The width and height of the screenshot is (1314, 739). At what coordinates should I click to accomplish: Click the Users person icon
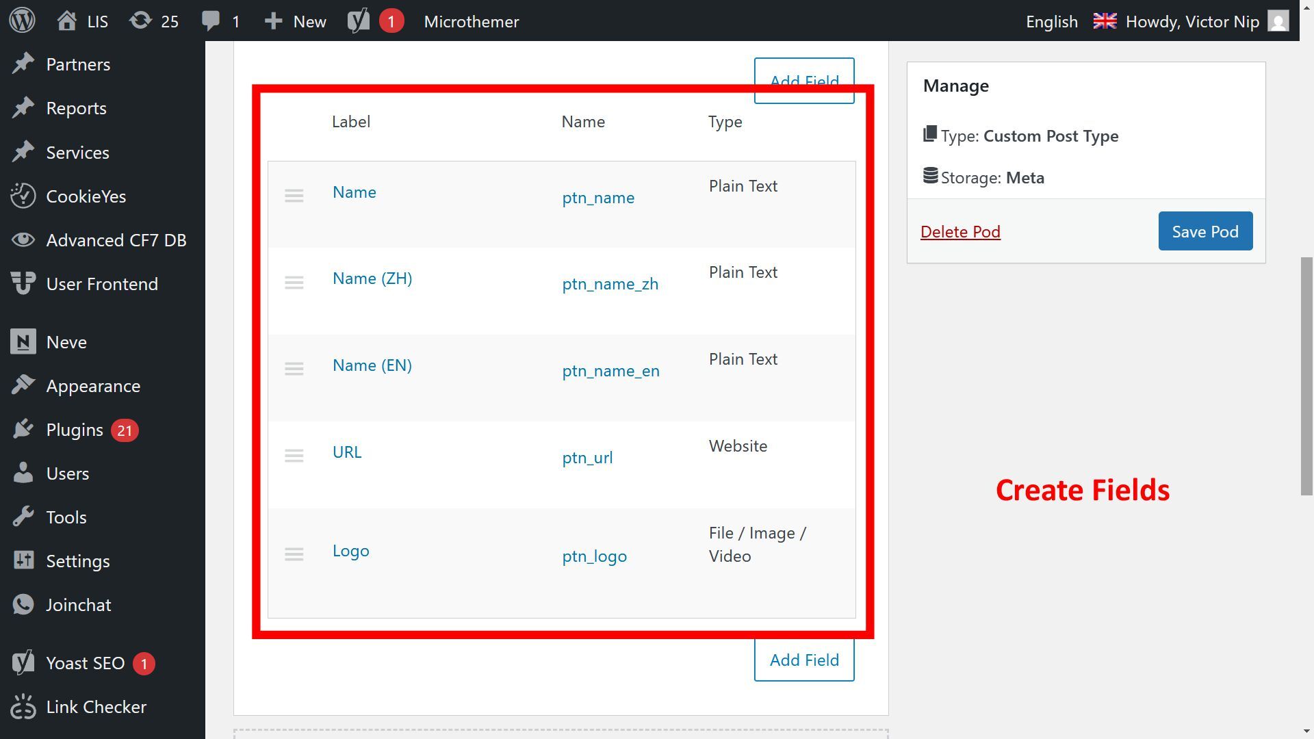pyautogui.click(x=23, y=473)
